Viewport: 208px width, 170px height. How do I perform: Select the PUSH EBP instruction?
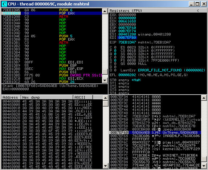52,66
